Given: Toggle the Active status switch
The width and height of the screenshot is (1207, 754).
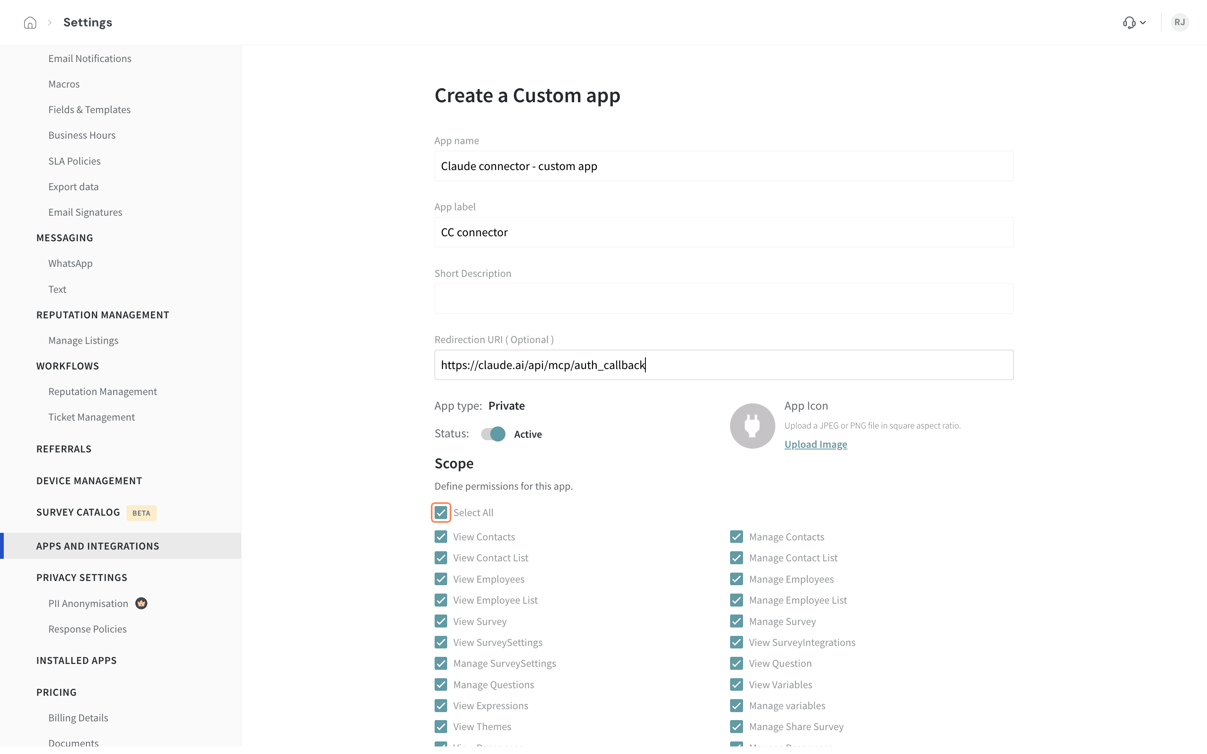Looking at the screenshot, I should click(493, 434).
